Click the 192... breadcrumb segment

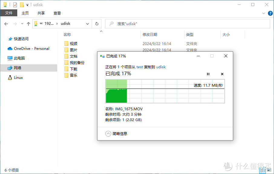pyautogui.click(x=49, y=24)
